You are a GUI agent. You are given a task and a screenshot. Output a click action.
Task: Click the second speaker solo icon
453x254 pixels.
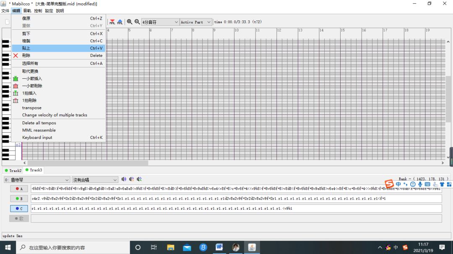[x=131, y=180]
